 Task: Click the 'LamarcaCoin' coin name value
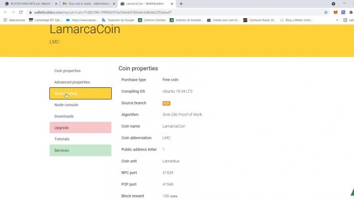[x=174, y=126]
